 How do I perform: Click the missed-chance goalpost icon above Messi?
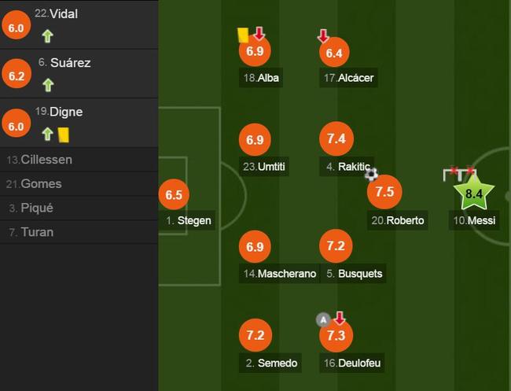(x=460, y=174)
